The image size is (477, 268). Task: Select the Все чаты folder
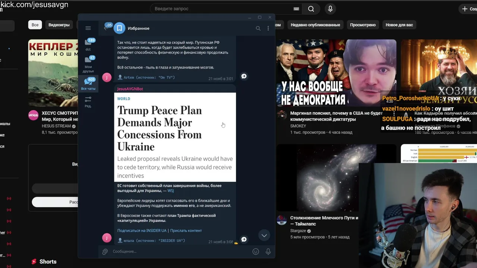(88, 84)
